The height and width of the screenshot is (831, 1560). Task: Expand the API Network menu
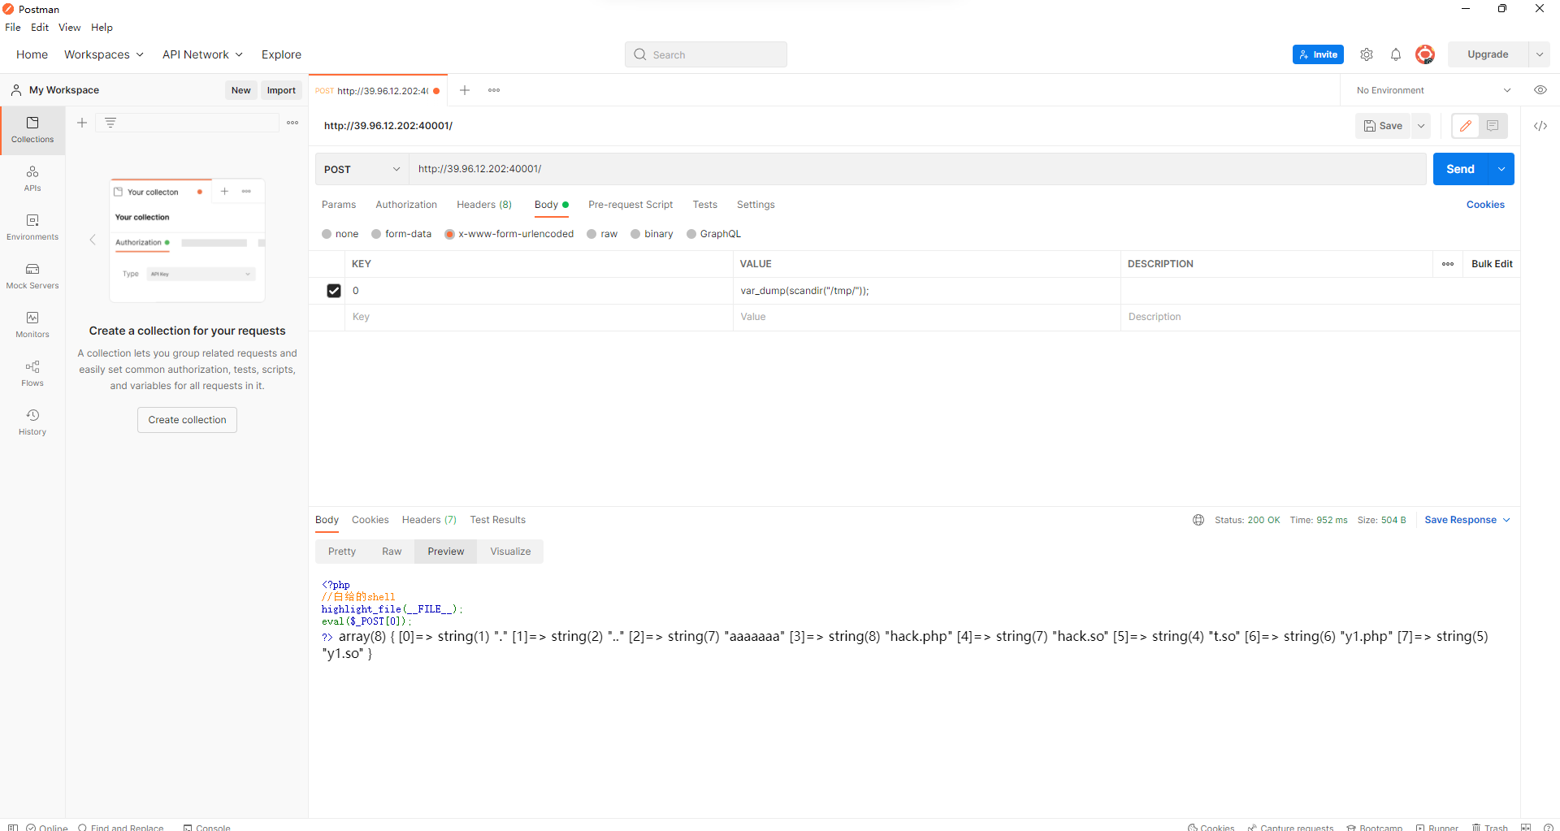(x=202, y=54)
